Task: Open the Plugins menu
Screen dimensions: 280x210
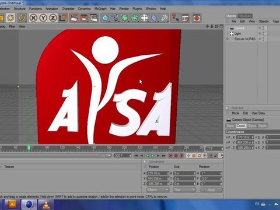Action: pyautogui.click(x=137, y=9)
